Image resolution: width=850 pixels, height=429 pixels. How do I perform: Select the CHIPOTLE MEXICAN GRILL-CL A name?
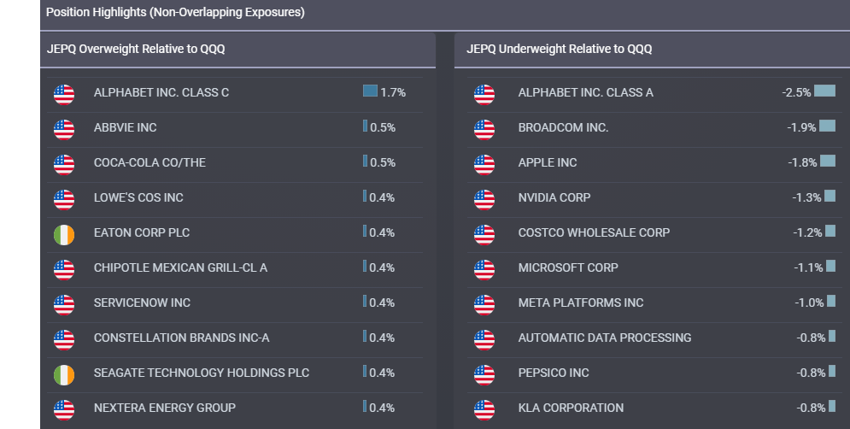tap(180, 267)
